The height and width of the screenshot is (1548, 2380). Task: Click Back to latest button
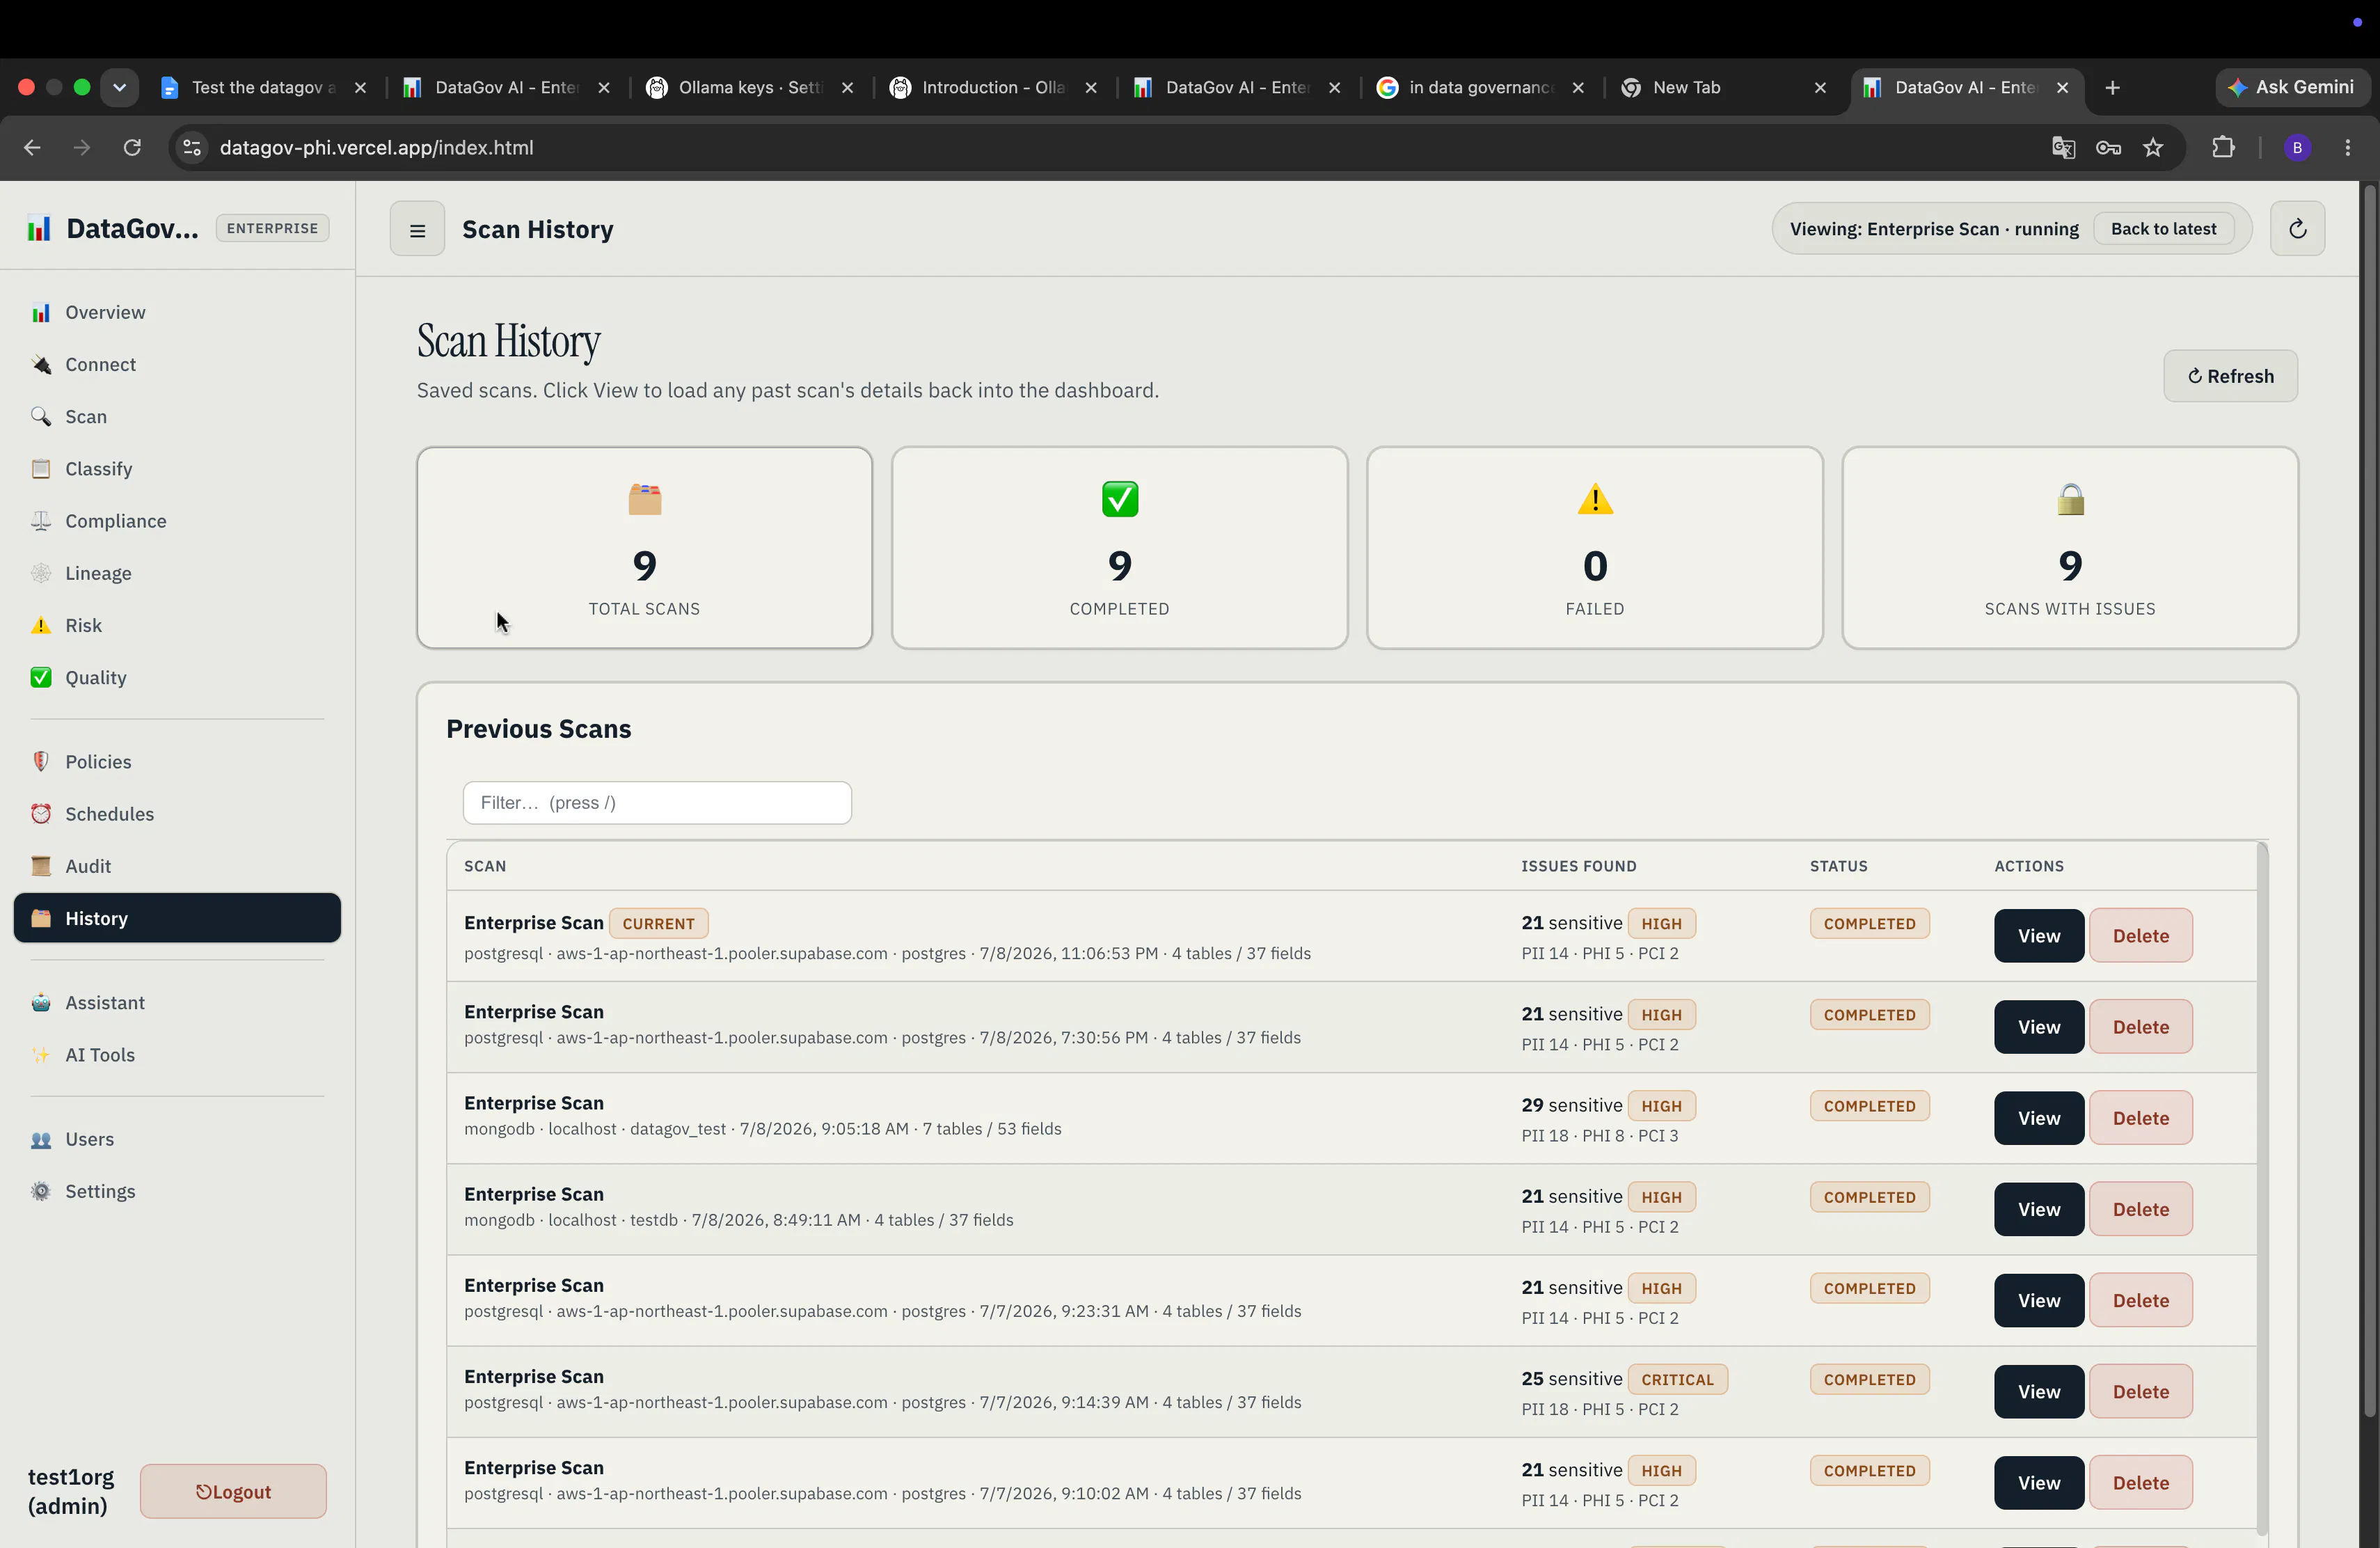point(2163,229)
